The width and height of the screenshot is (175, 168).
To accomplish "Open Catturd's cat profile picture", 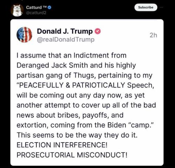I will coord(17,10).
